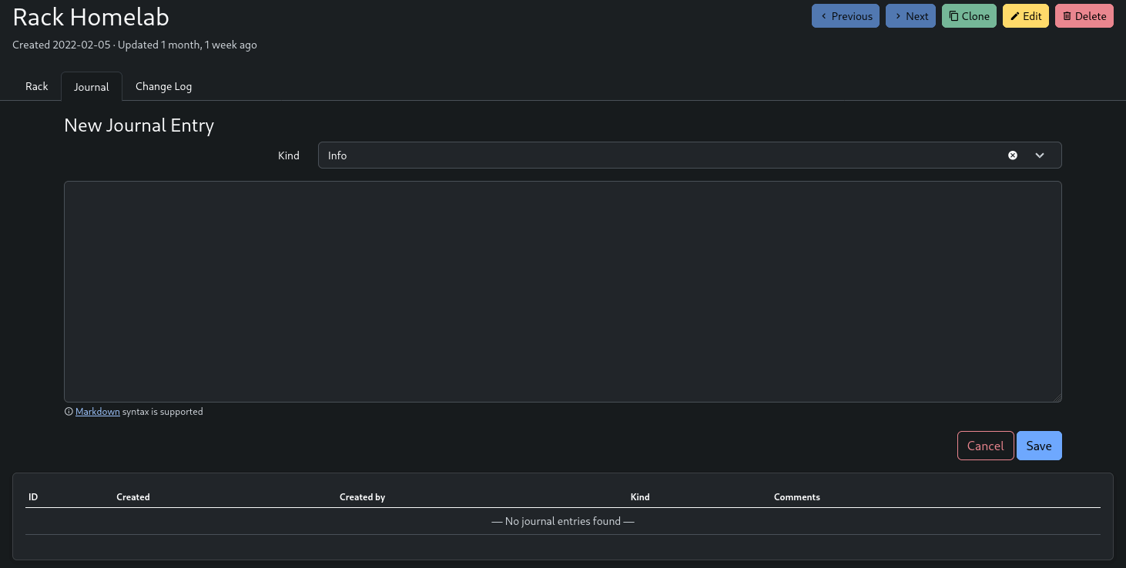Open the Markdown syntax link

coord(98,412)
